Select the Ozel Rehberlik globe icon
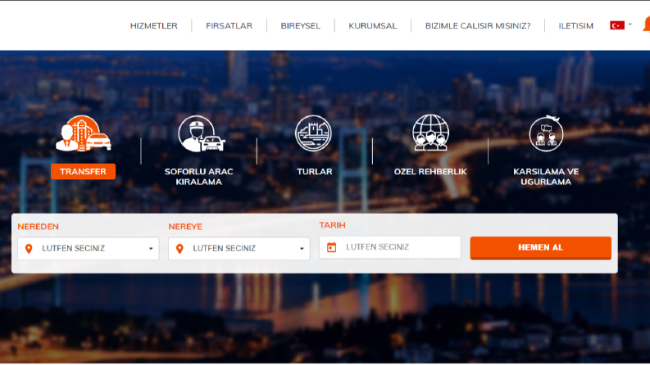This screenshot has height=365, width=650. click(x=430, y=133)
